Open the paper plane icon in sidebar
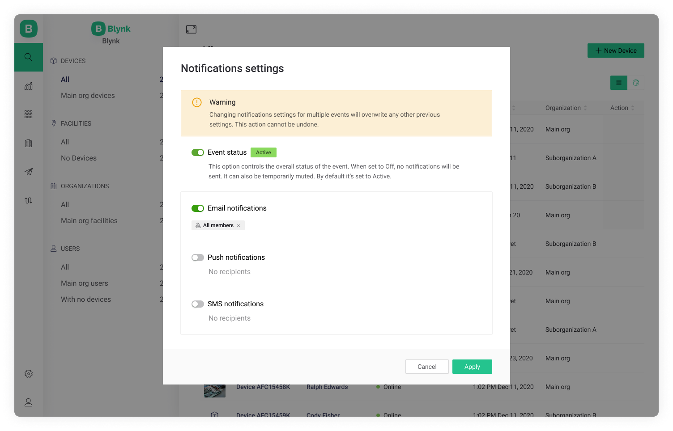Viewport: 673px width, 431px height. (x=28, y=172)
